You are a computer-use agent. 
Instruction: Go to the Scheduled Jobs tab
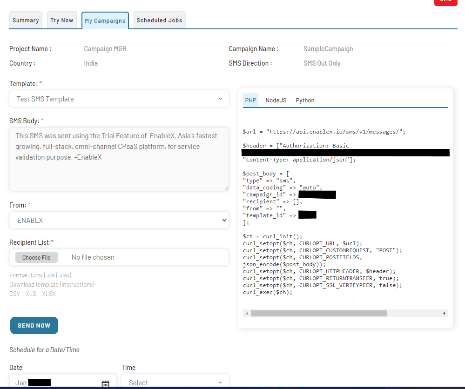159,20
